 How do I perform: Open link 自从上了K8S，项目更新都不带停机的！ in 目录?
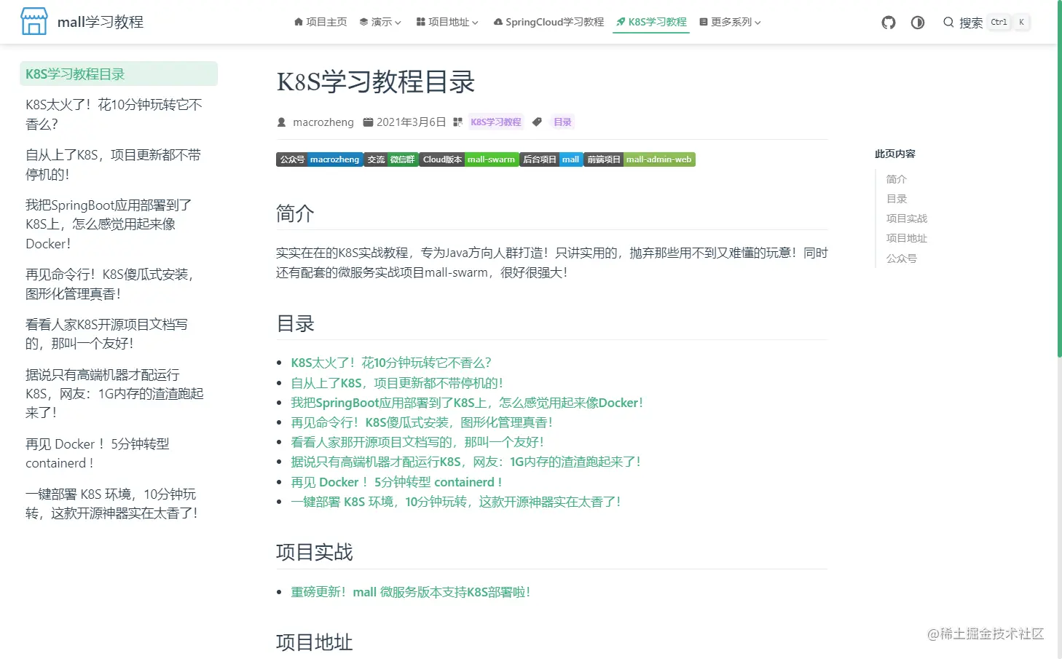point(397,383)
